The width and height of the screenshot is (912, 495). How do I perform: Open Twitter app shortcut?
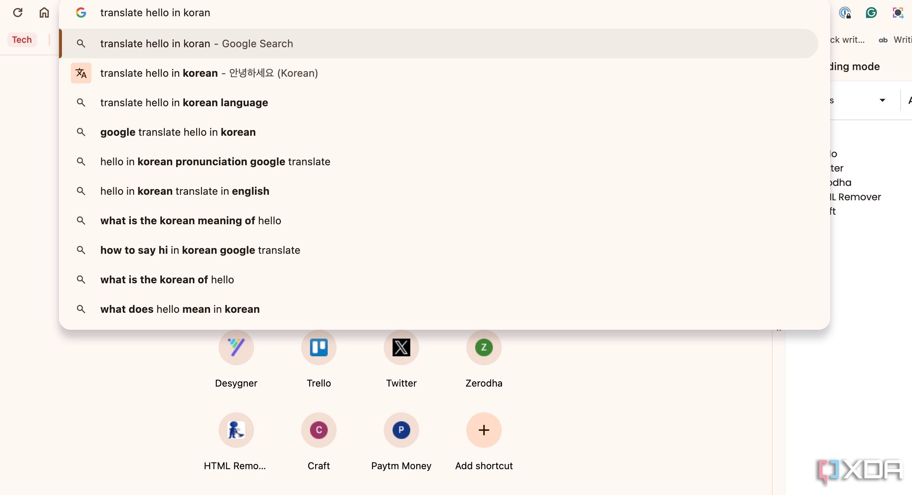click(x=401, y=346)
